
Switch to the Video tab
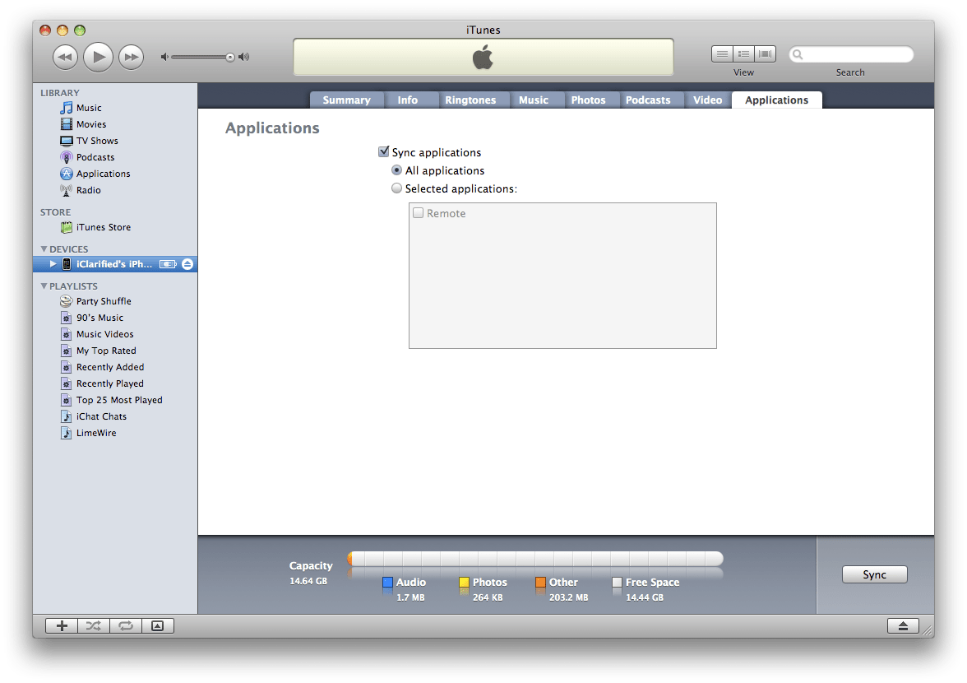pos(707,100)
